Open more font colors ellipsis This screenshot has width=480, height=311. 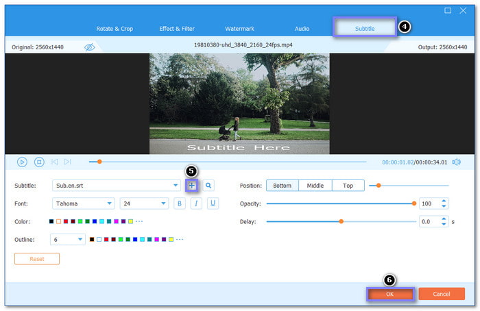pyautogui.click(x=139, y=221)
